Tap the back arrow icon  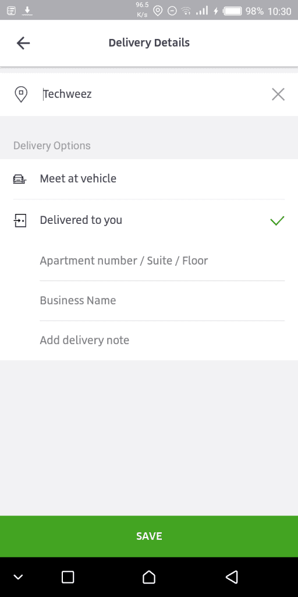(23, 43)
